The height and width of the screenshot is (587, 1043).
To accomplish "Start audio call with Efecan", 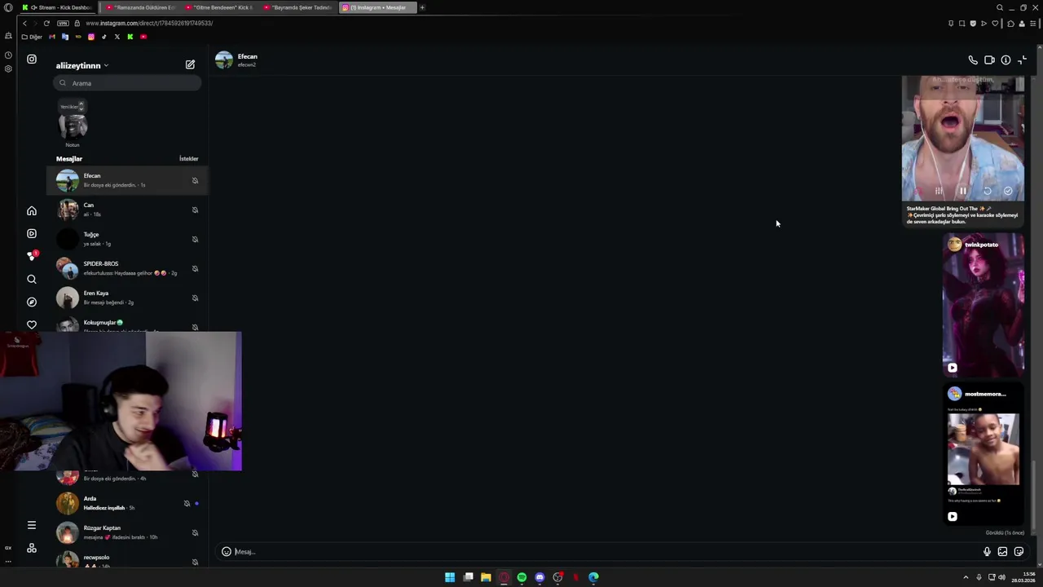I will tap(973, 60).
